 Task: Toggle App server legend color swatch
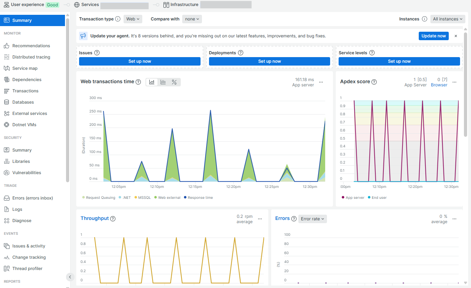click(x=343, y=198)
